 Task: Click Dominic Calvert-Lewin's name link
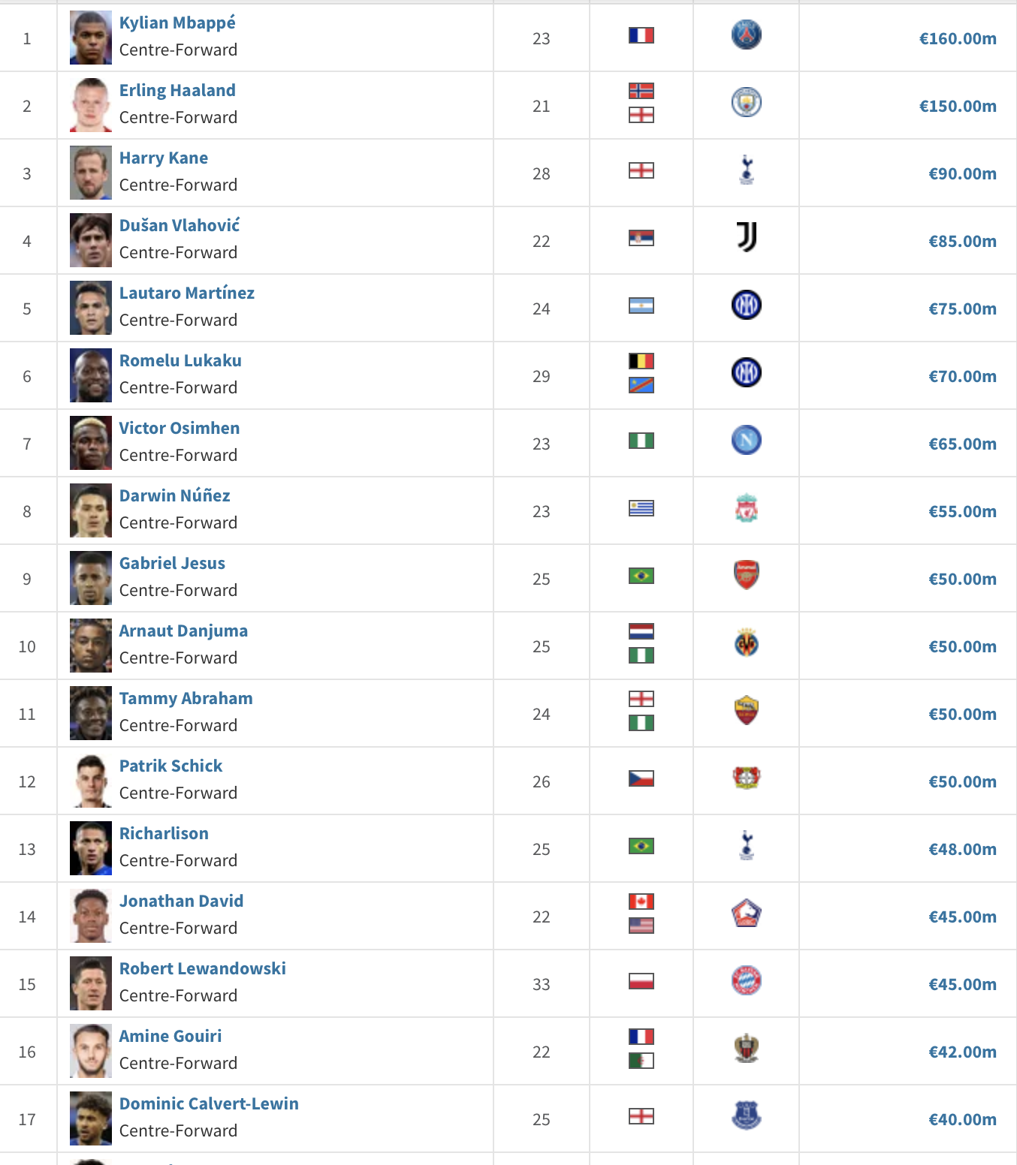click(209, 1103)
